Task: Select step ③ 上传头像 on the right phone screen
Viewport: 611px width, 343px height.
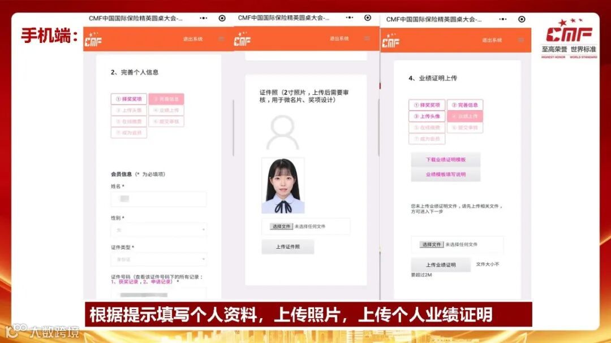Action: [427, 116]
